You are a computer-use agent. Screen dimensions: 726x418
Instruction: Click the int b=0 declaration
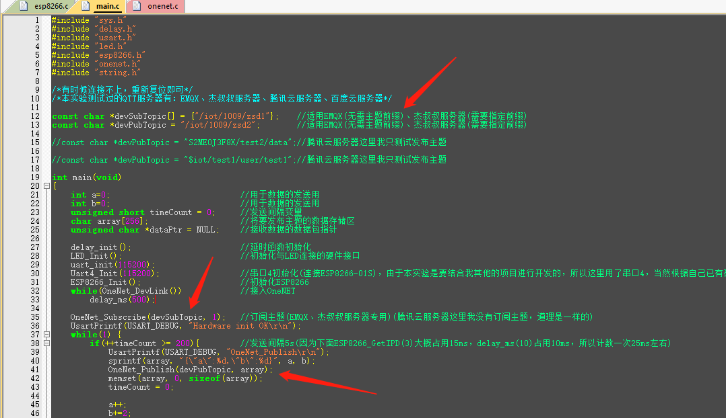pos(90,204)
